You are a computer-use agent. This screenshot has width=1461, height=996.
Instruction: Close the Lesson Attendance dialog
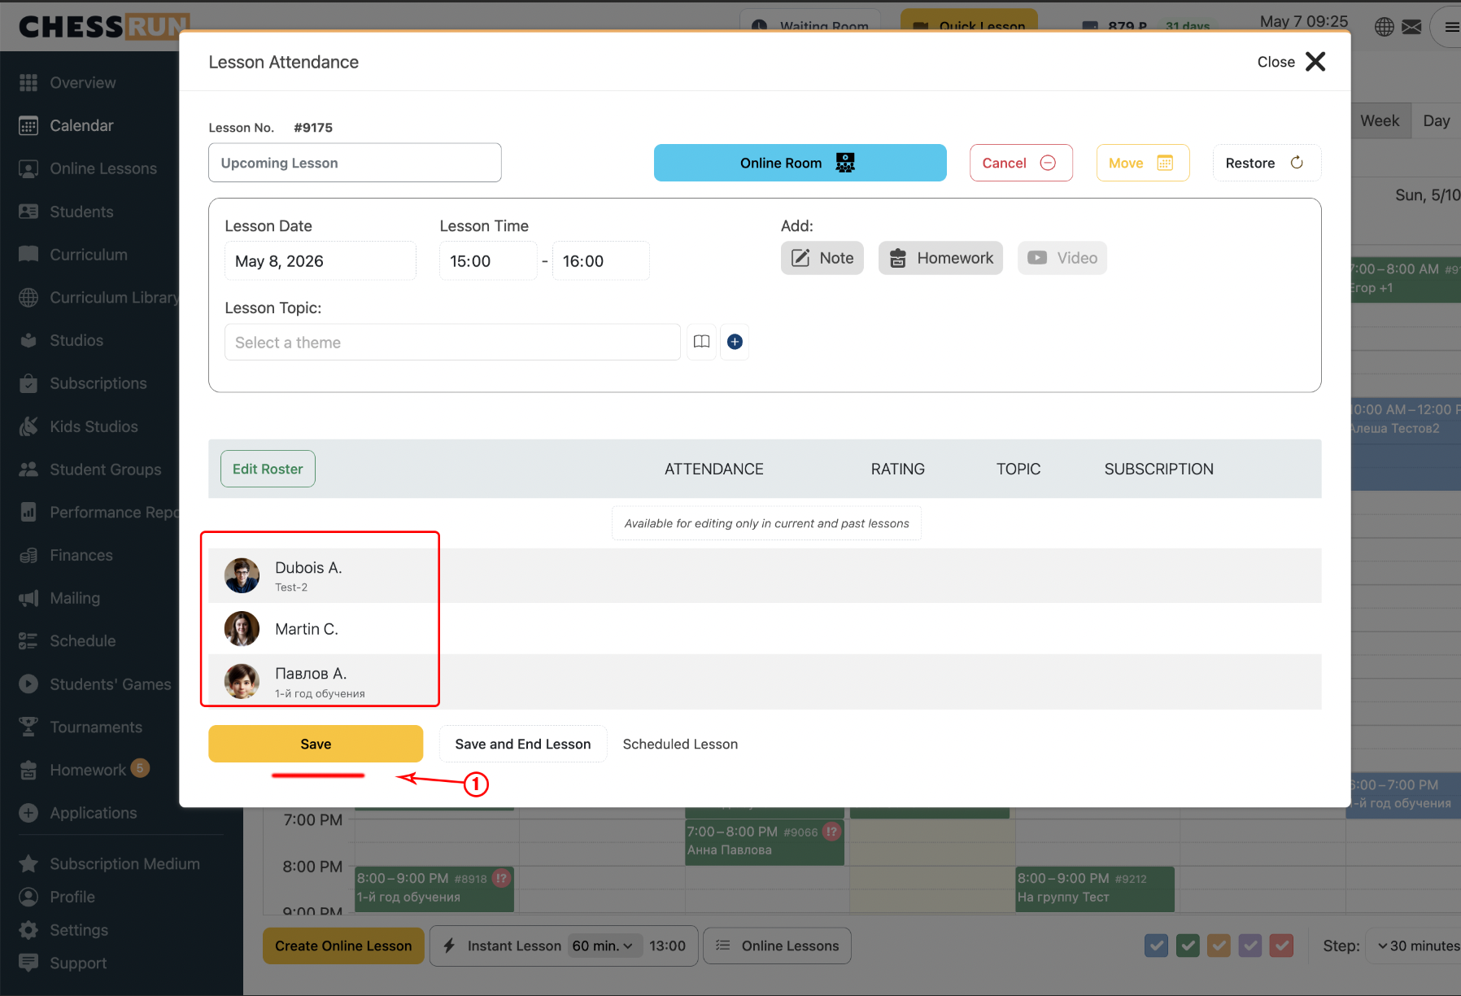pos(1291,62)
